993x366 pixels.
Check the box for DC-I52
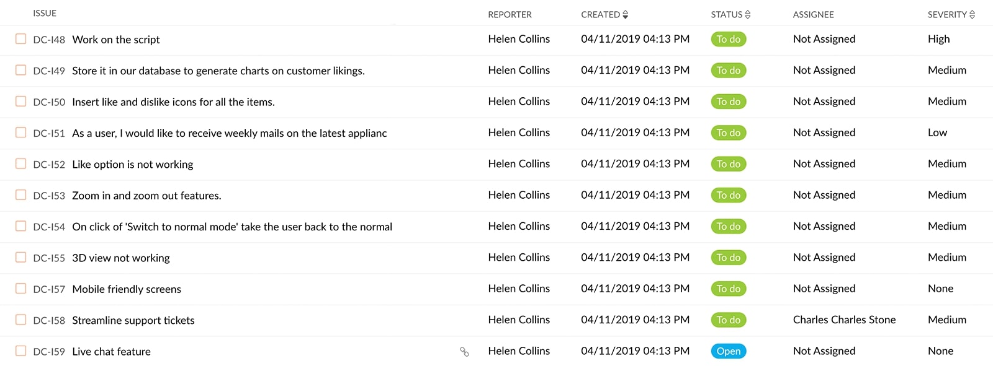20,163
